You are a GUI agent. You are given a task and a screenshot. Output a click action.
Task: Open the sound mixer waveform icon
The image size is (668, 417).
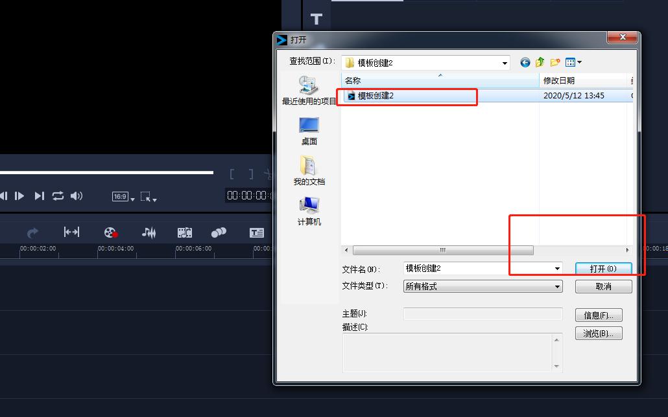(149, 232)
